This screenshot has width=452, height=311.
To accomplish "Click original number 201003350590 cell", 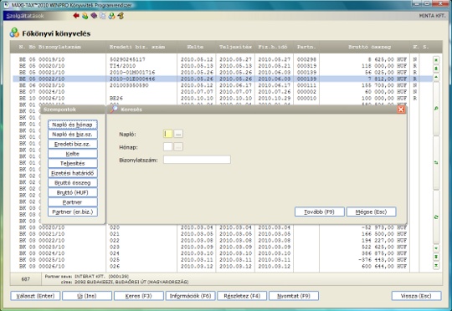I will (x=129, y=85).
